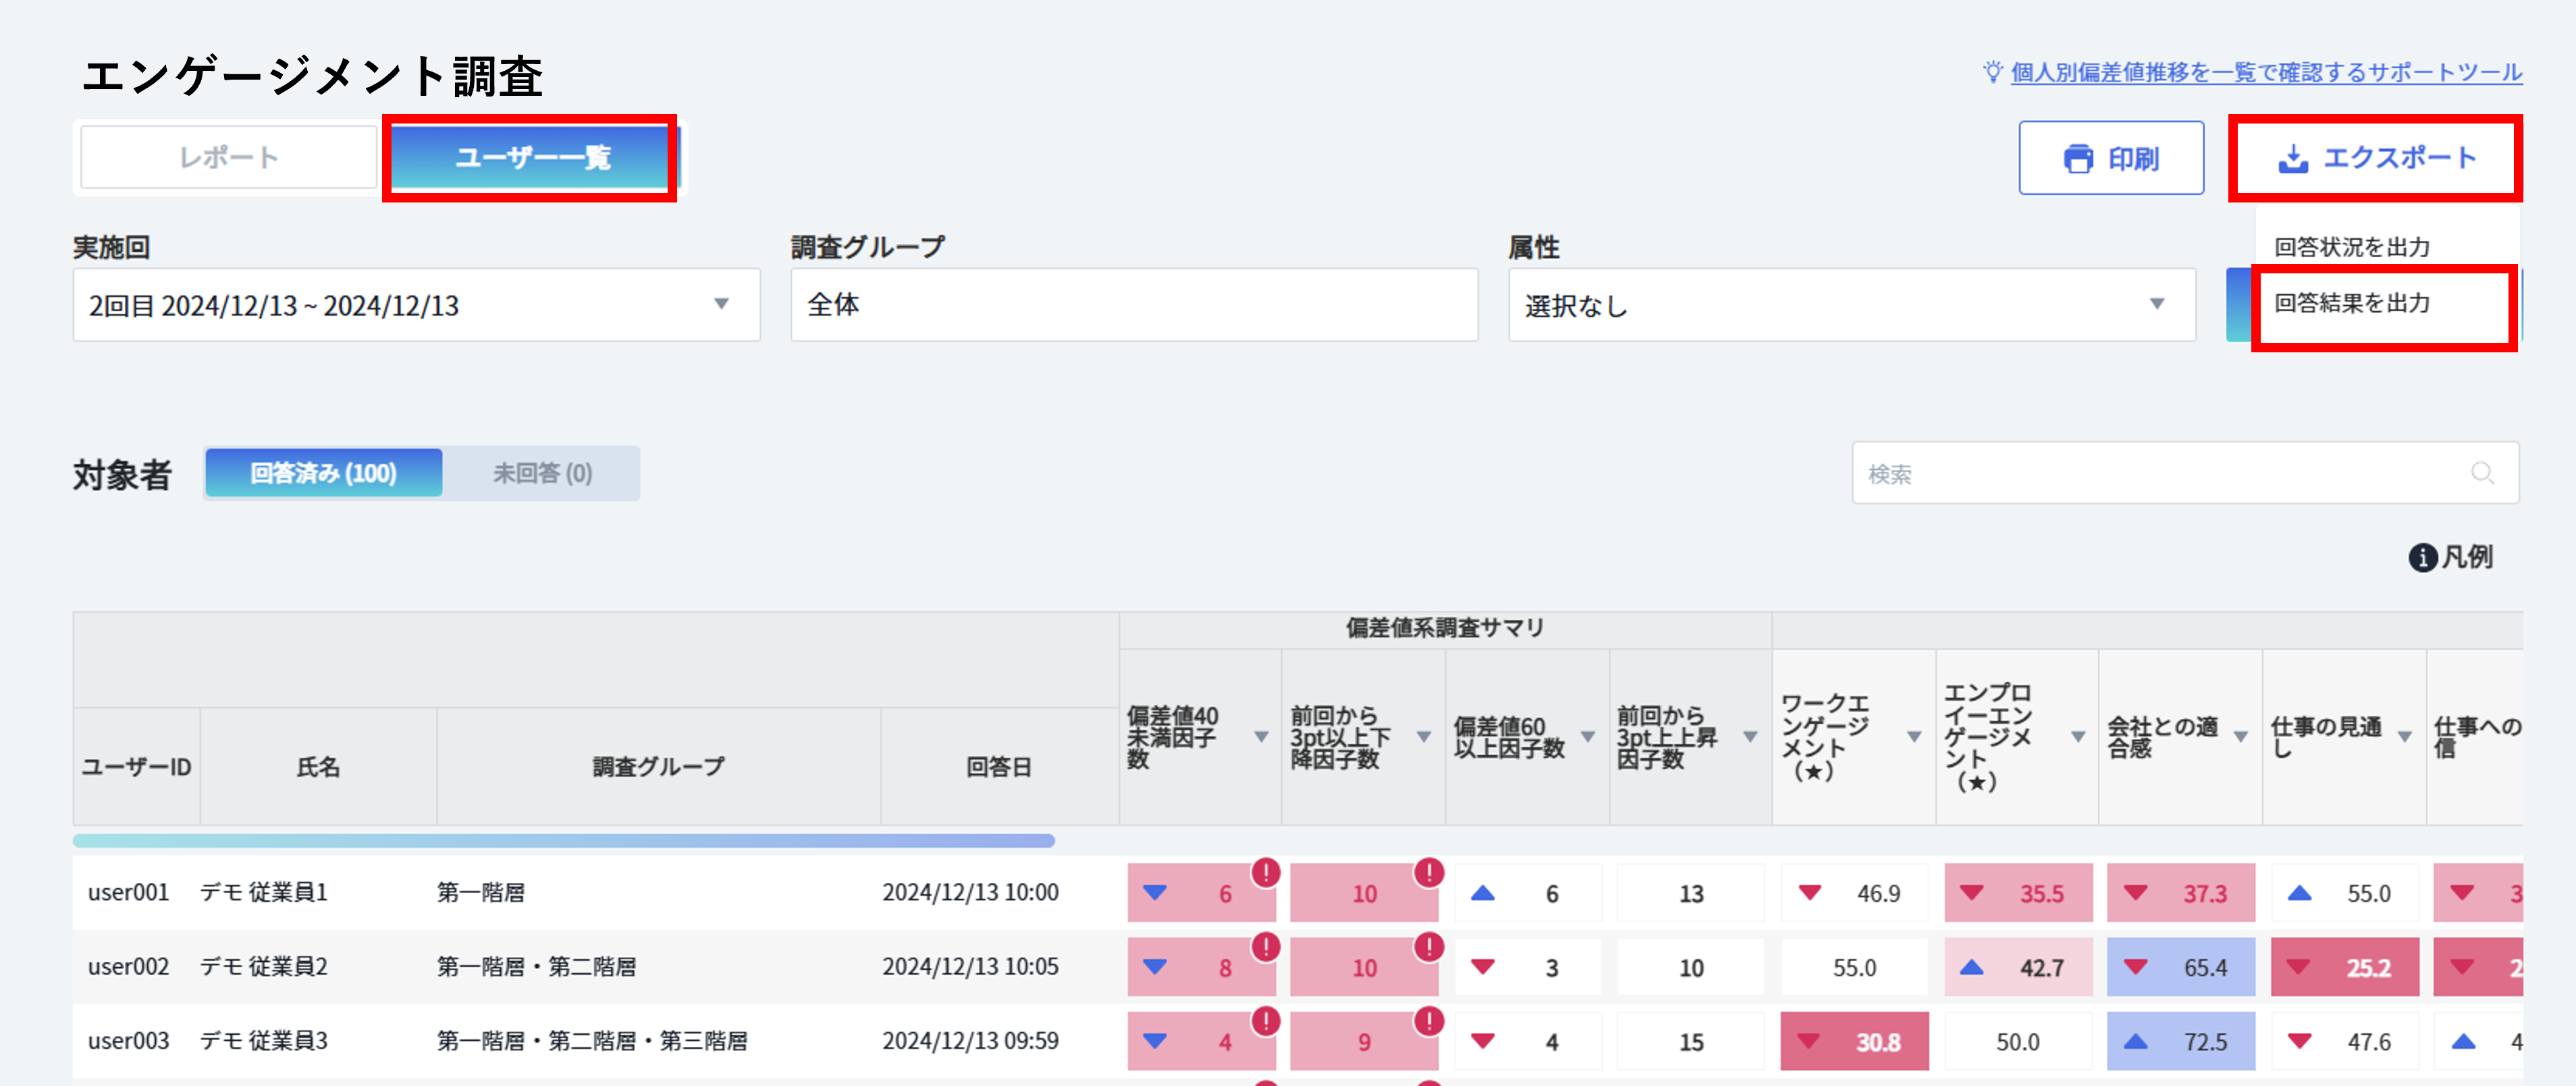Open sort arrow on ワークエンゲージメント column
The height and width of the screenshot is (1086, 2576).
click(x=1914, y=737)
